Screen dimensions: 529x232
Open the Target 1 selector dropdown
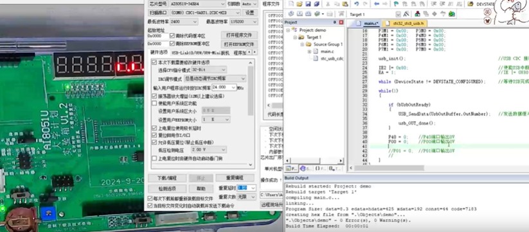398,14
